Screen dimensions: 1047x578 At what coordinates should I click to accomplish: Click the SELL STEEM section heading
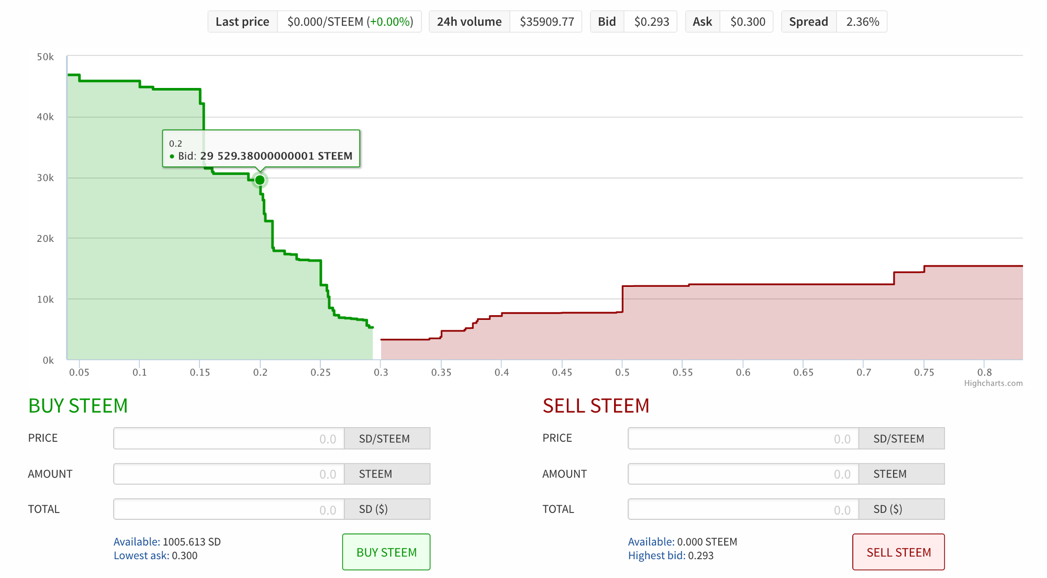click(596, 406)
